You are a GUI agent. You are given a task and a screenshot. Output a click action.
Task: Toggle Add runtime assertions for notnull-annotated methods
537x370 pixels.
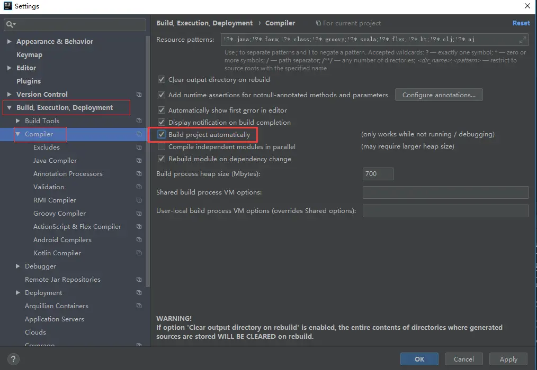(162, 95)
